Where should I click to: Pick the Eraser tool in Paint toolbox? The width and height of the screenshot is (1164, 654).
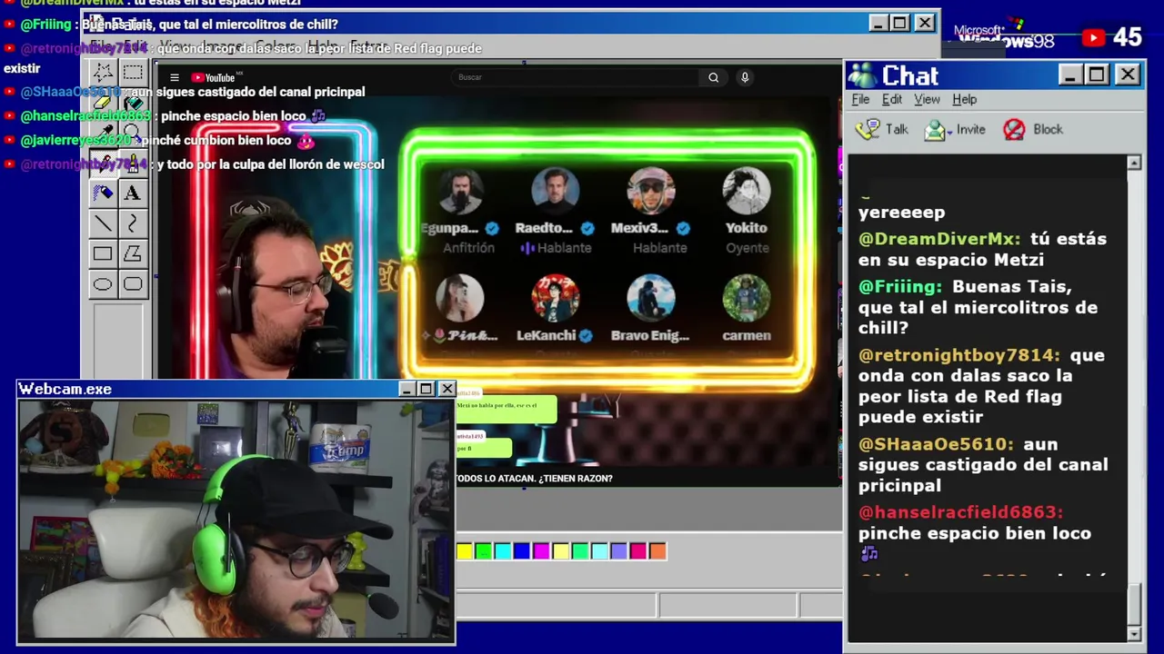(103, 103)
